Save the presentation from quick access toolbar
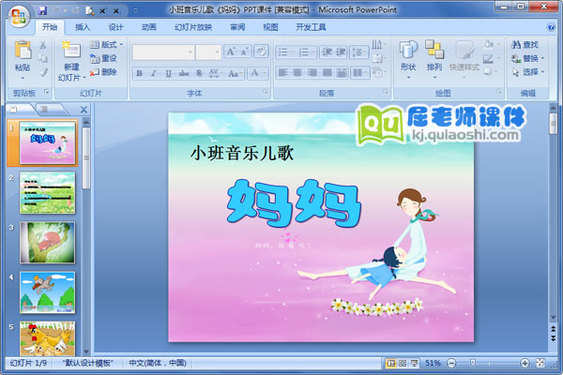The width and height of the screenshot is (563, 375). click(x=42, y=10)
